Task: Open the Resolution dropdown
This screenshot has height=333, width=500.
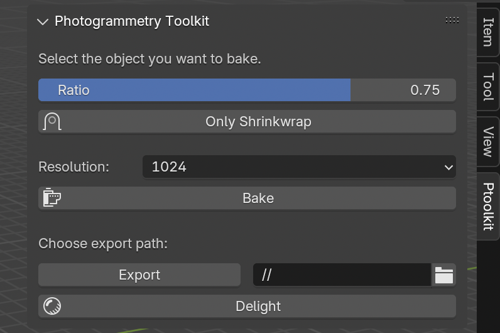Action: (298, 167)
